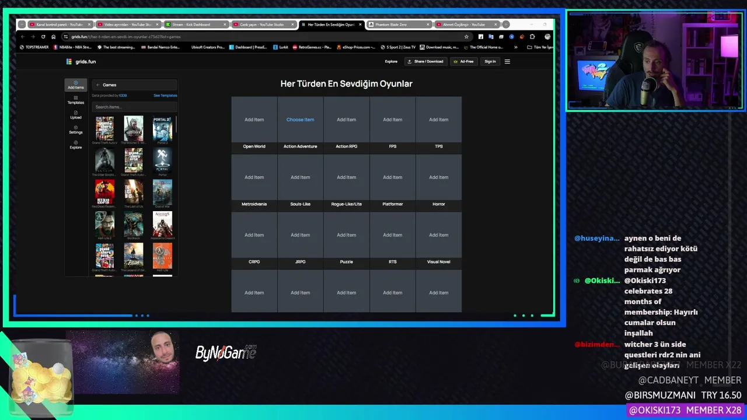The image size is (747, 420).
Task: Click the grids.fun logo
Action: (x=81, y=61)
